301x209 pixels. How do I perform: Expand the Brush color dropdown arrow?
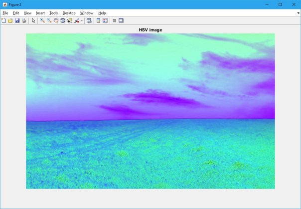(x=82, y=20)
